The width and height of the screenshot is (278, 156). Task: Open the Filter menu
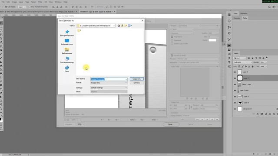pos(40,2)
